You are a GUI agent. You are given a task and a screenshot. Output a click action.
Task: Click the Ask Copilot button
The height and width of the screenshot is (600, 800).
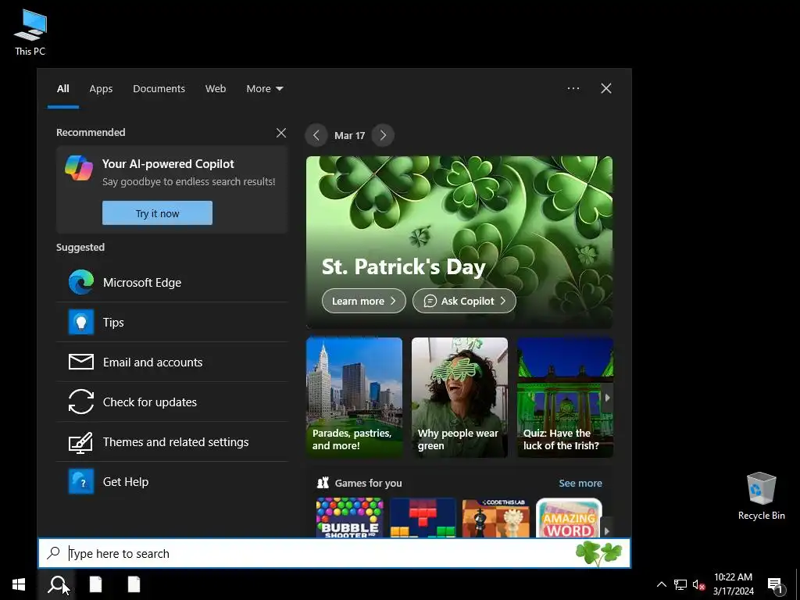[x=464, y=301]
